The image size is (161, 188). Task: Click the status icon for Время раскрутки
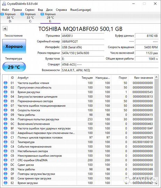[6, 92]
